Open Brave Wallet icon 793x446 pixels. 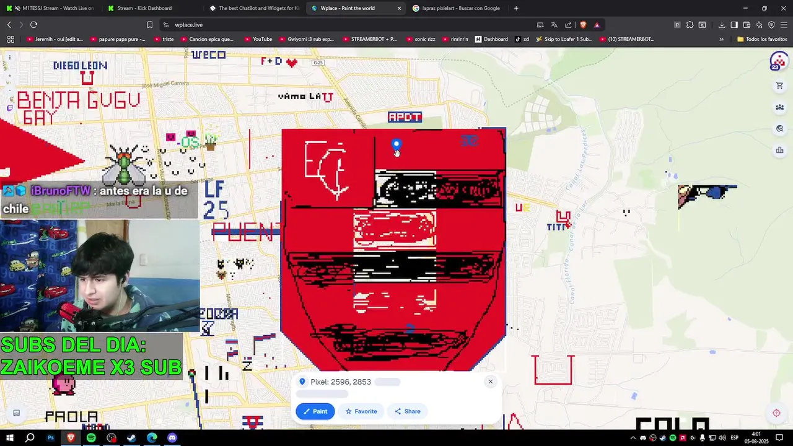[747, 25]
